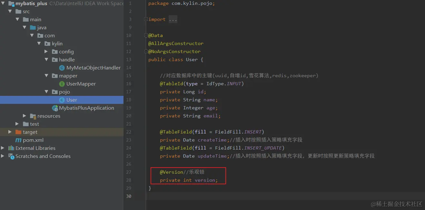
Task: Click the External Libraries icon
Action: tap(11, 148)
